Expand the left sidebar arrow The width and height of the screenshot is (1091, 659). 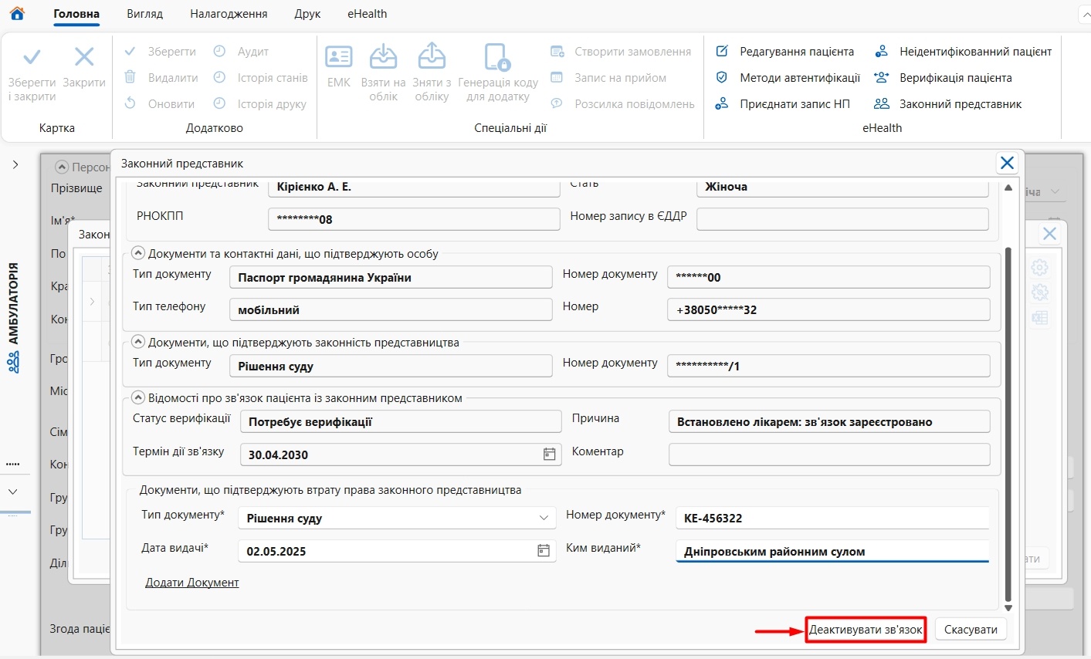click(x=15, y=164)
